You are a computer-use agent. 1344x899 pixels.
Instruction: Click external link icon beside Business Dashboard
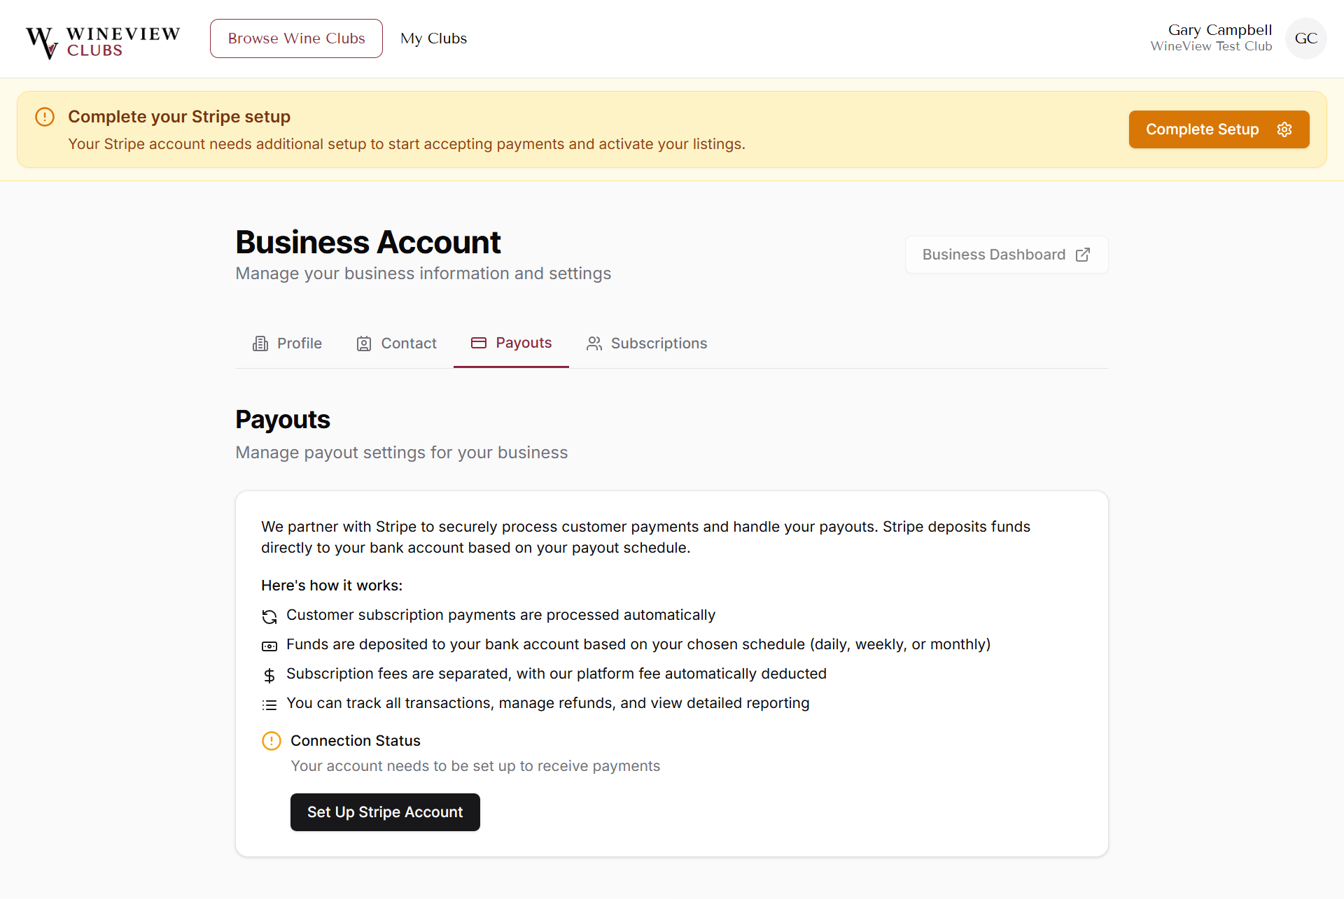(x=1083, y=255)
